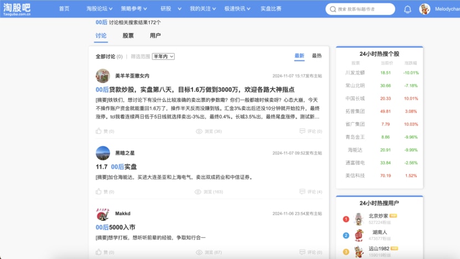Open avatar of hot user 远山1982
The height and width of the screenshot is (259, 460).
tap(359, 252)
